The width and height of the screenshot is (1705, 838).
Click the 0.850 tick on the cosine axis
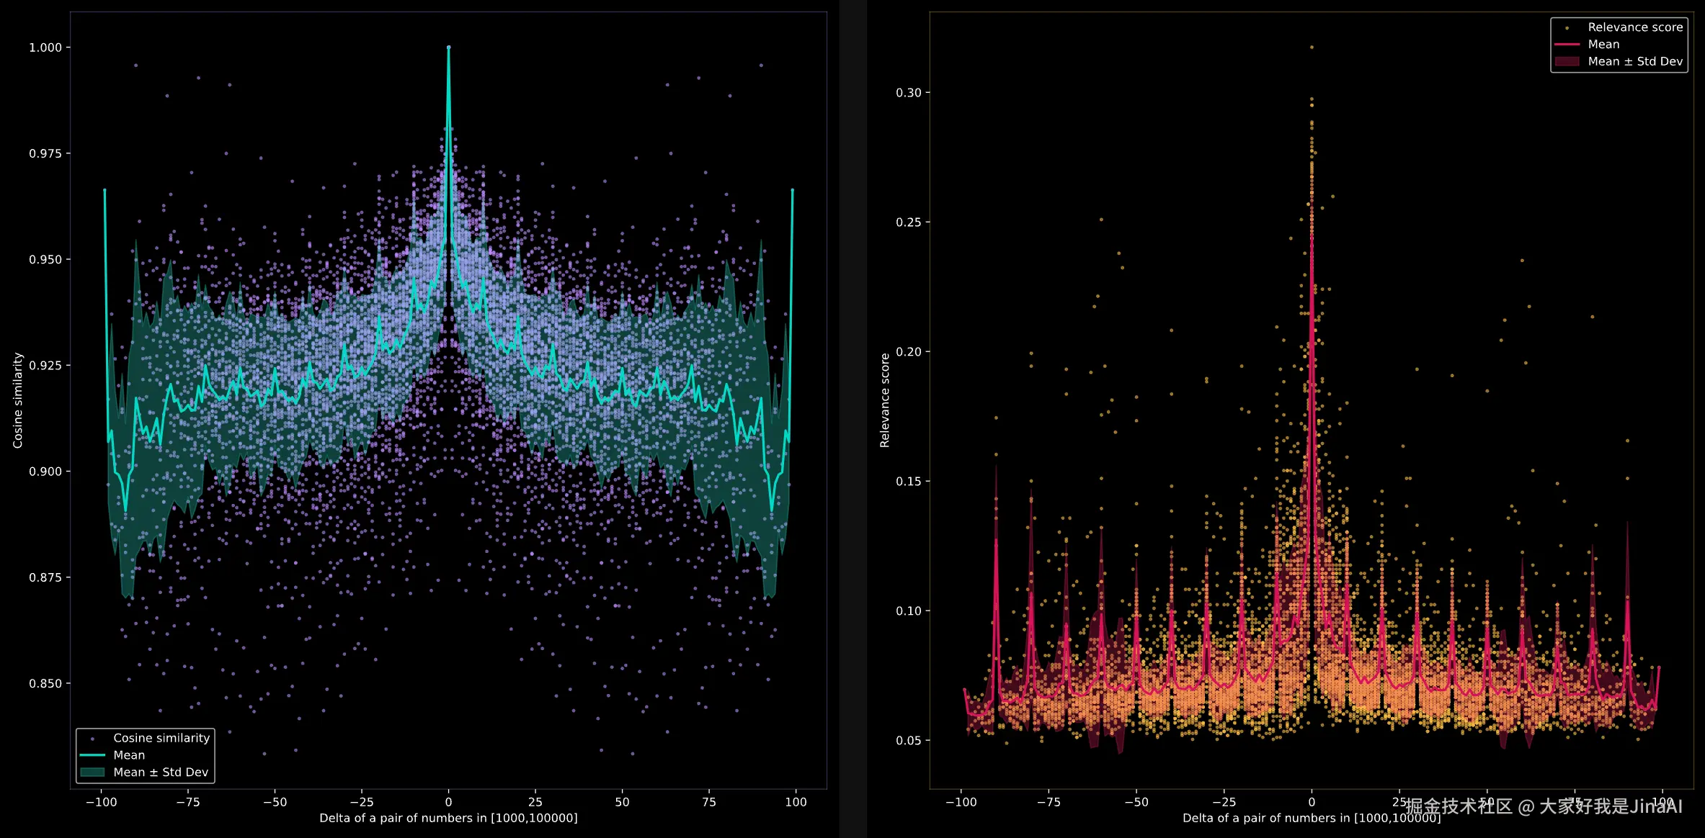[45, 683]
